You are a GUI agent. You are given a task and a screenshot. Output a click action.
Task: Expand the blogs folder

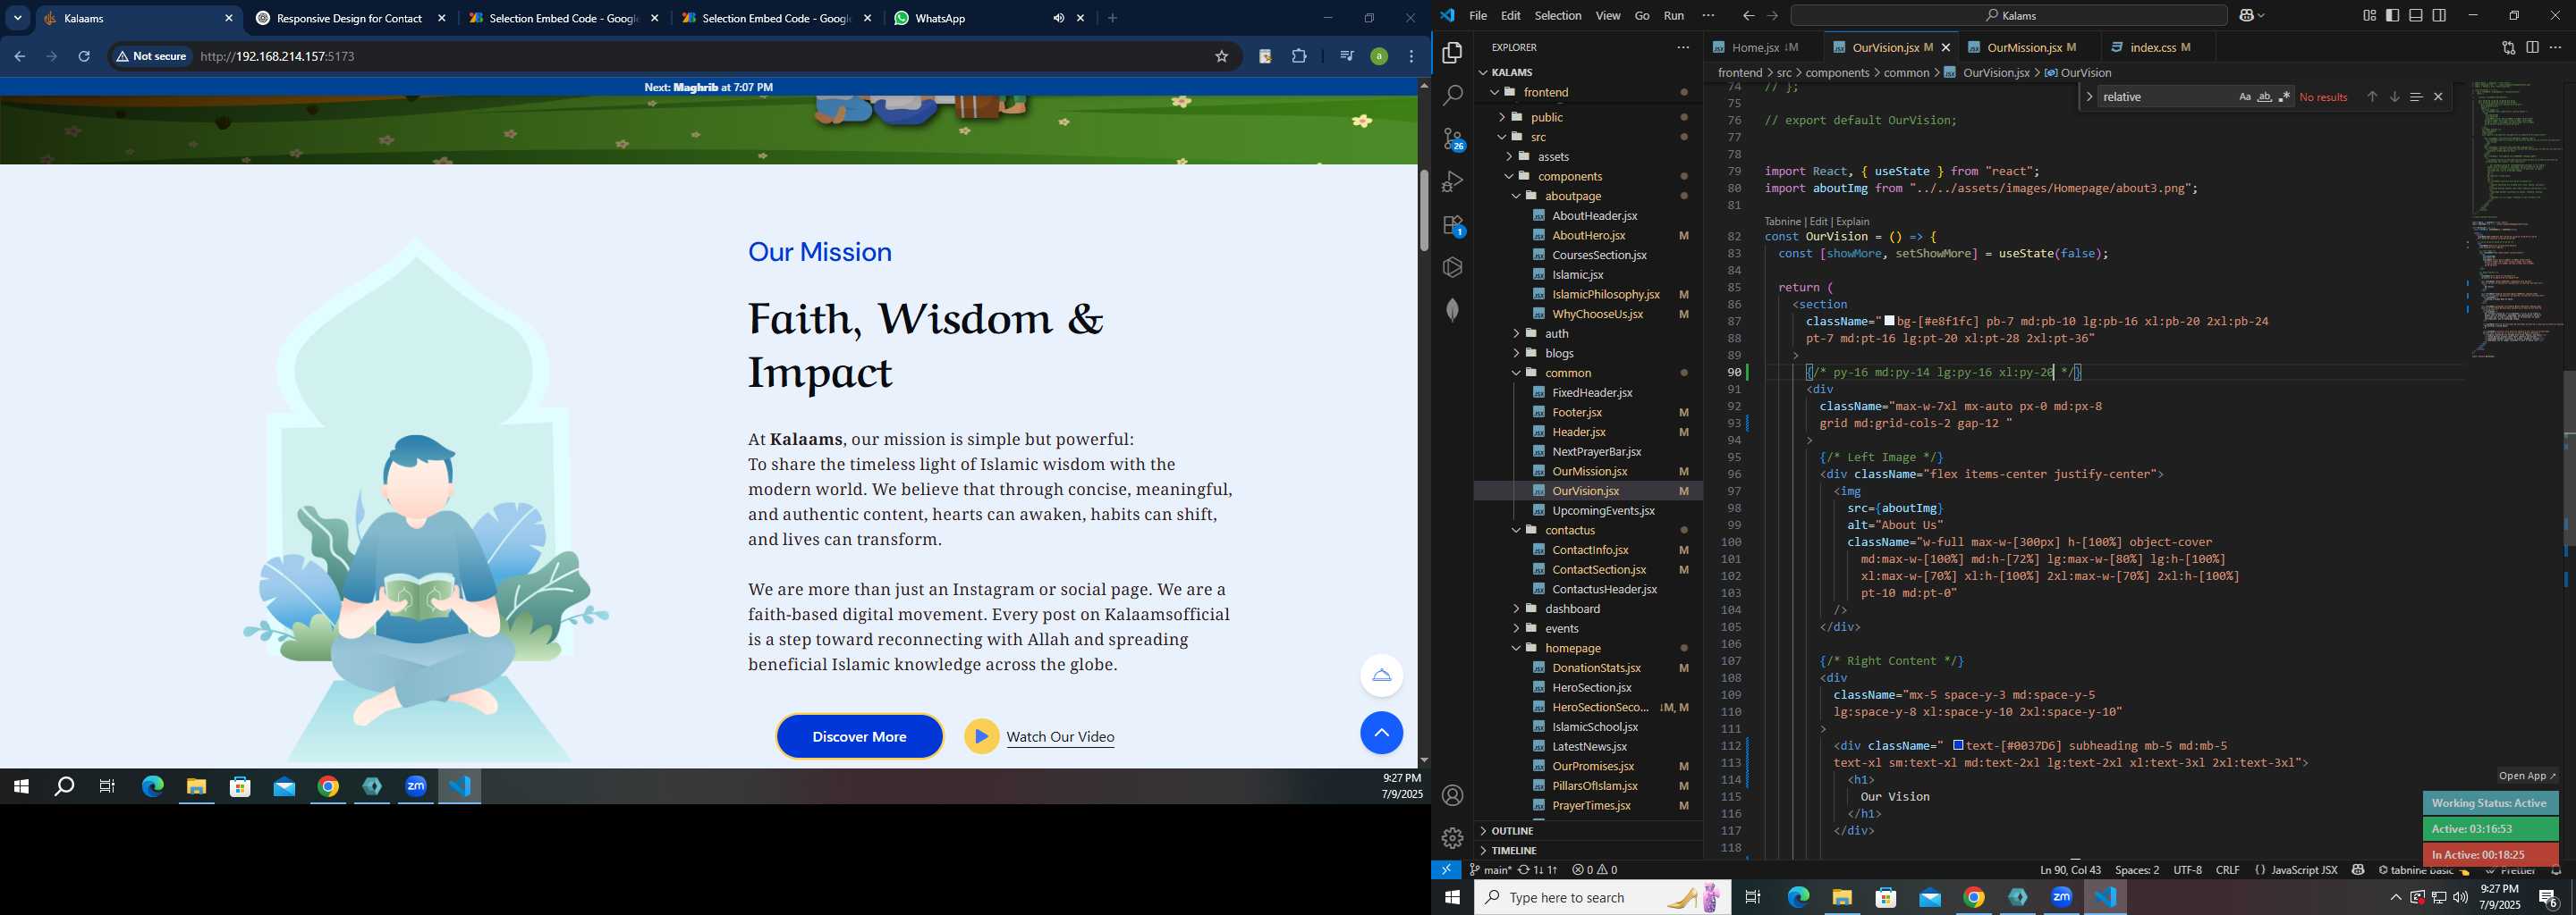[1559, 353]
